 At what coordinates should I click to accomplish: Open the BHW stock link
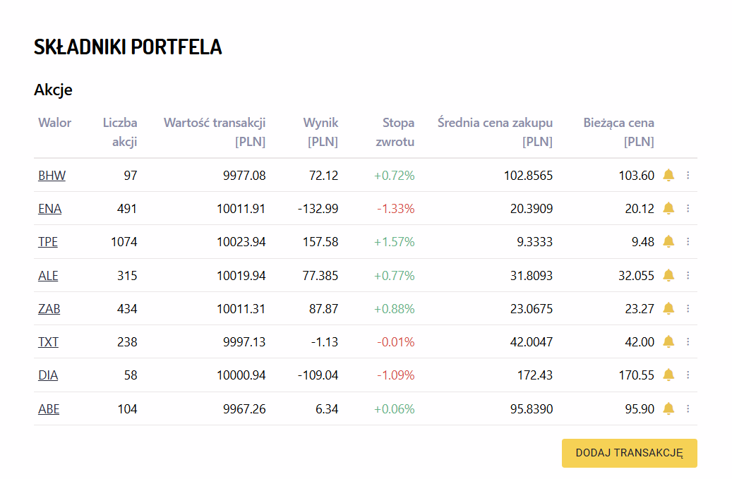52,176
